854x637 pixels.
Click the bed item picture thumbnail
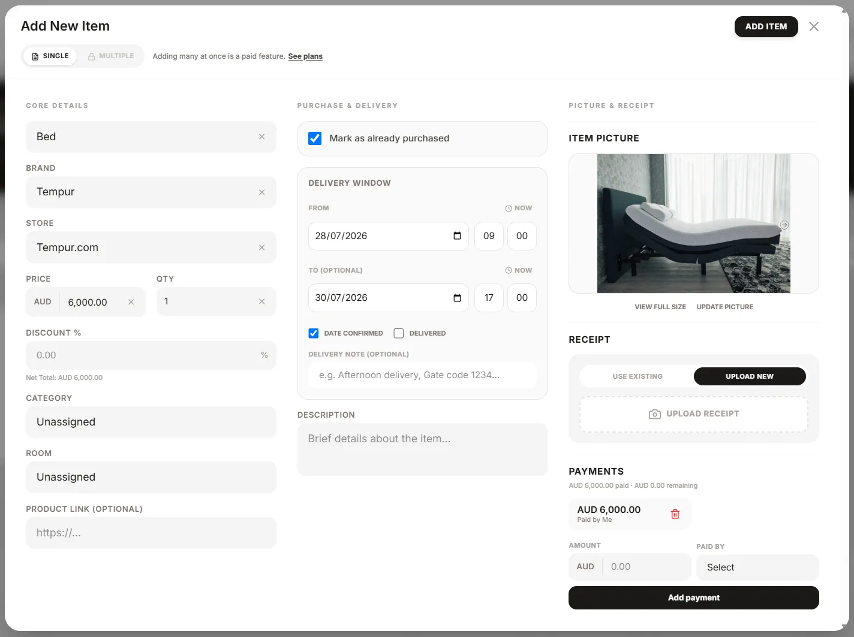coord(694,224)
